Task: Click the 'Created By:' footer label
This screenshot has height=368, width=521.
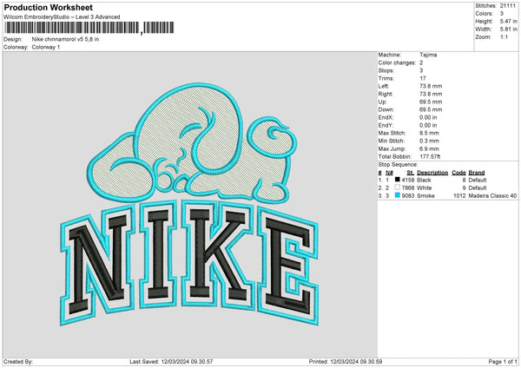Action: coord(18,361)
